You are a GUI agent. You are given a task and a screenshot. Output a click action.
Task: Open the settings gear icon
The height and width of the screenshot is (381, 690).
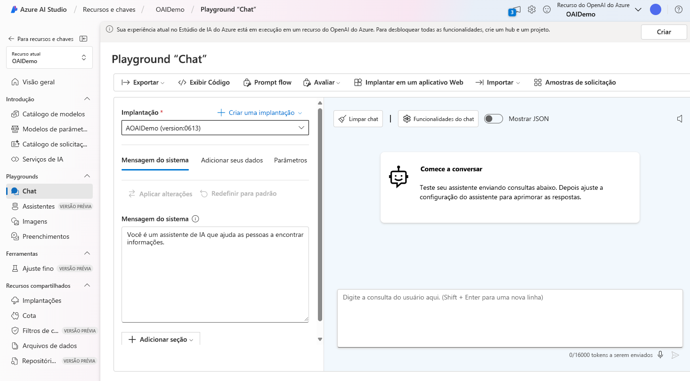(532, 9)
